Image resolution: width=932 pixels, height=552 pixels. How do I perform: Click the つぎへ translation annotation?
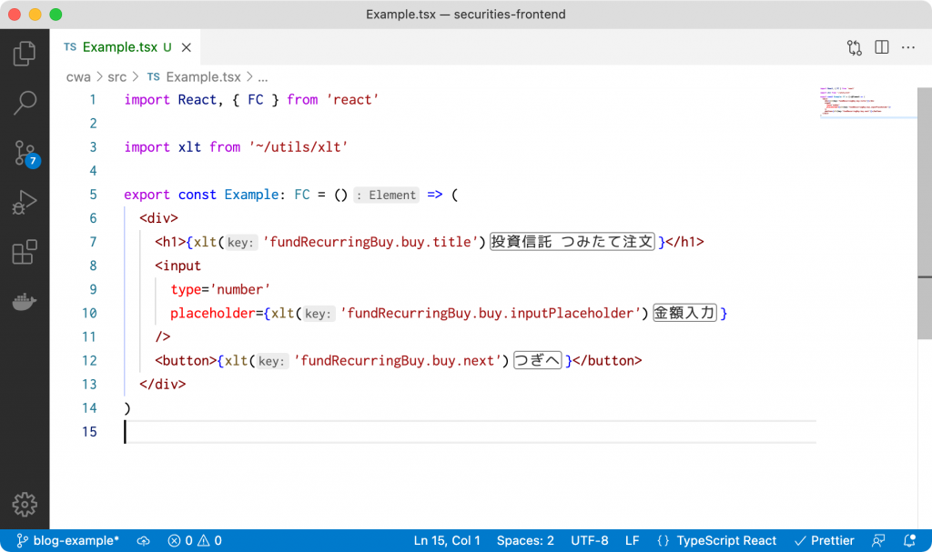[x=537, y=360]
